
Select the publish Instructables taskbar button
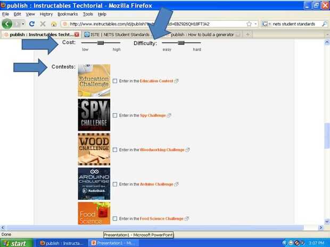(62, 243)
